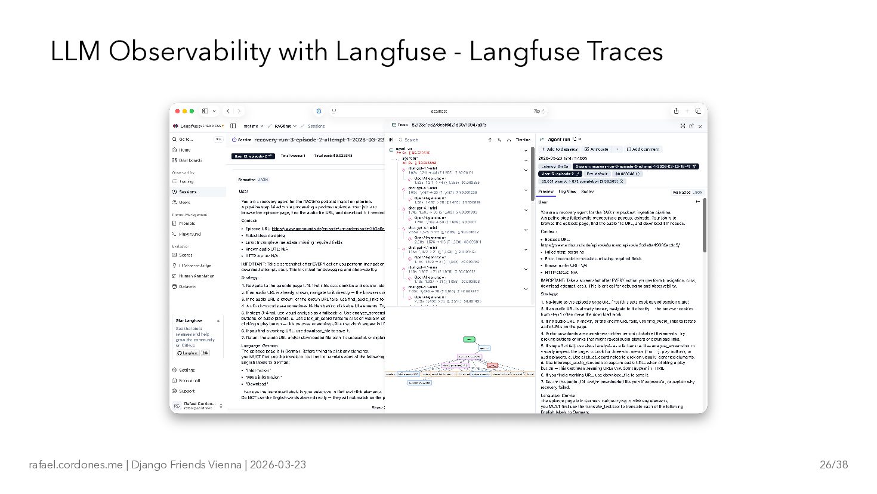This screenshot has height=494, width=877.
Task: Open Settings in the sidebar
Action: 187,370
